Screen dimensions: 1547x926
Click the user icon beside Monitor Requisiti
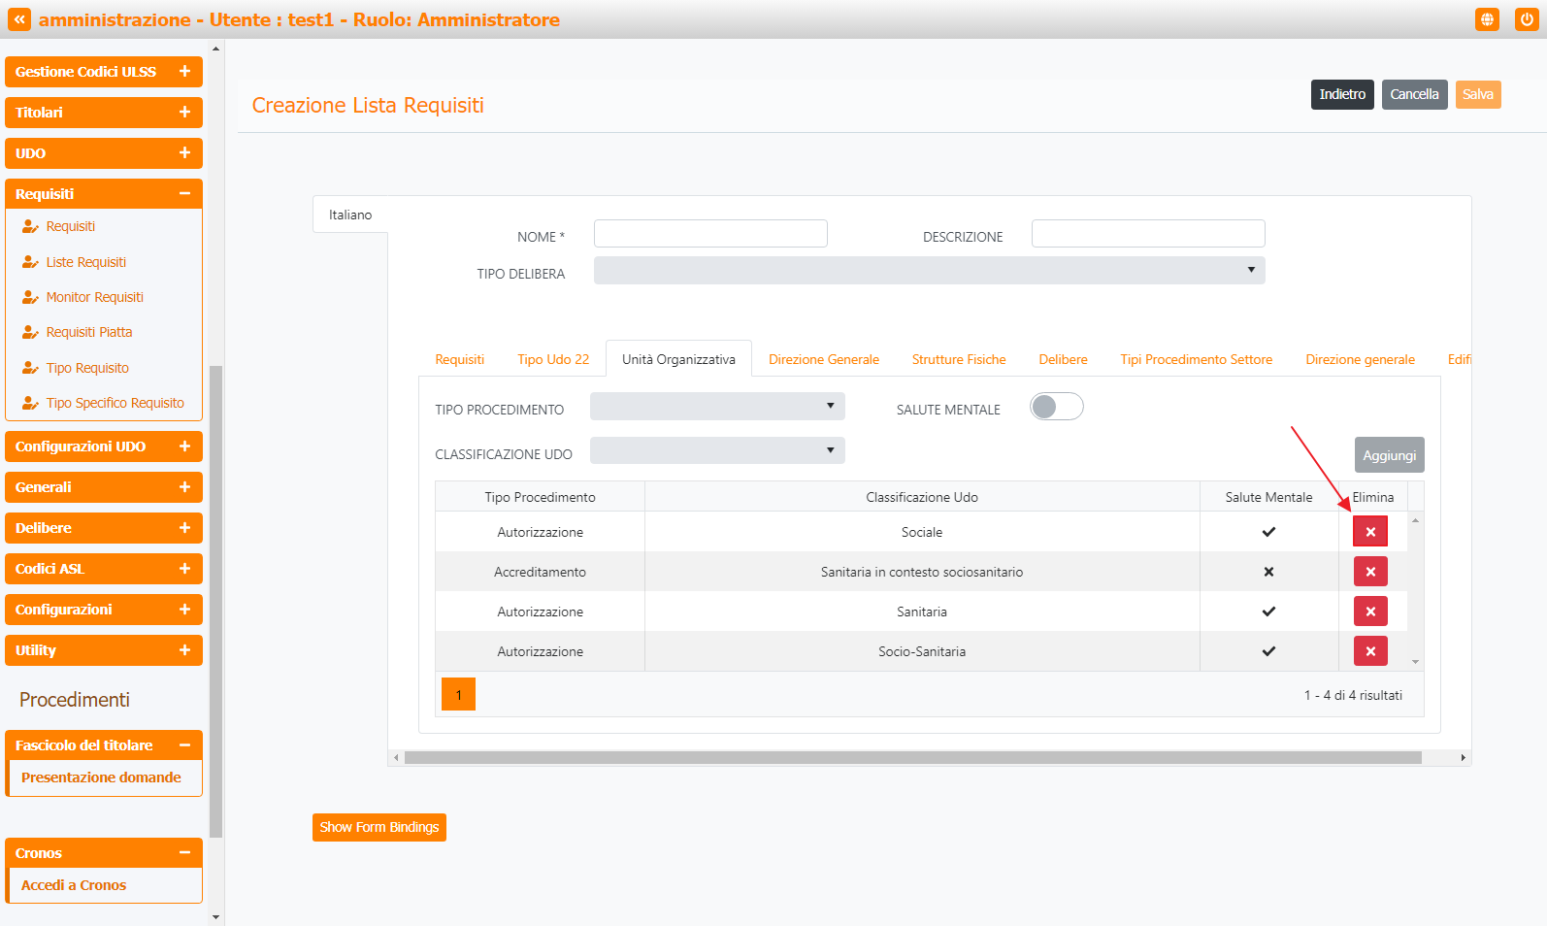point(30,297)
